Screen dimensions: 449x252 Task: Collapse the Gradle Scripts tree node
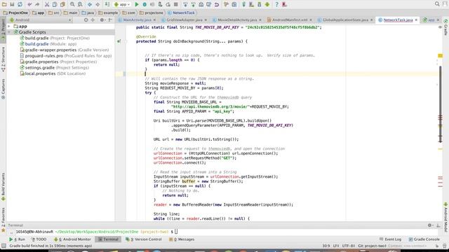tap(9, 32)
